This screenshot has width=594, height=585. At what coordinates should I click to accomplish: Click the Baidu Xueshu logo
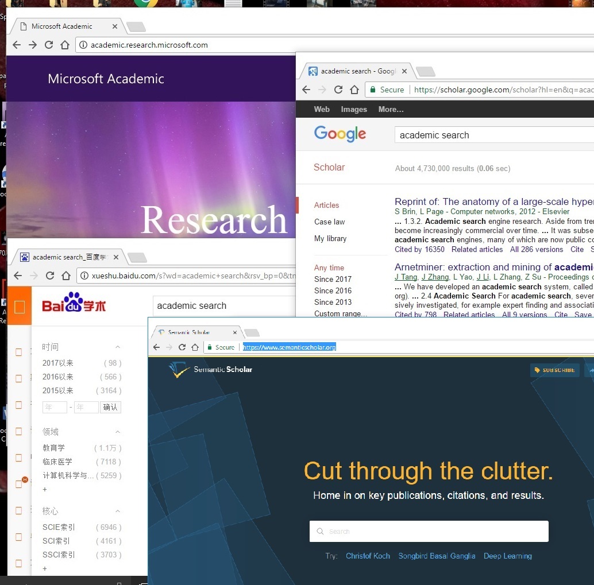point(74,303)
